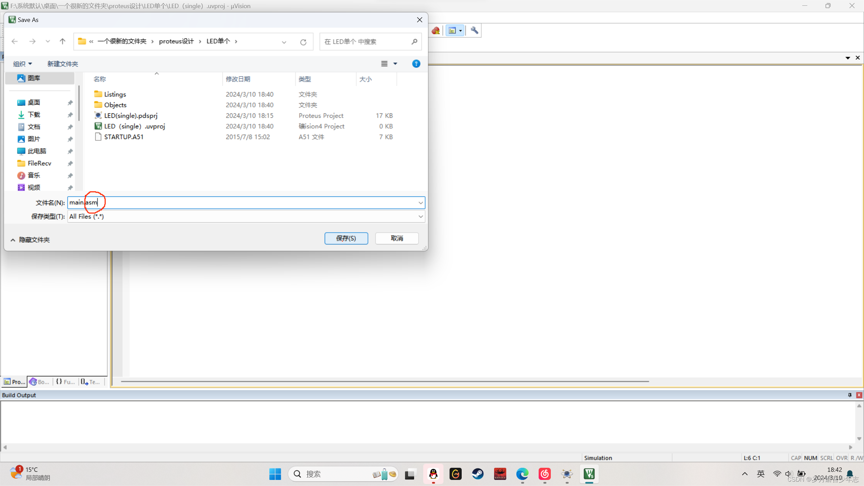864x486 pixels.
Task: Click the up directory navigation arrow
Action: pyautogui.click(x=62, y=41)
